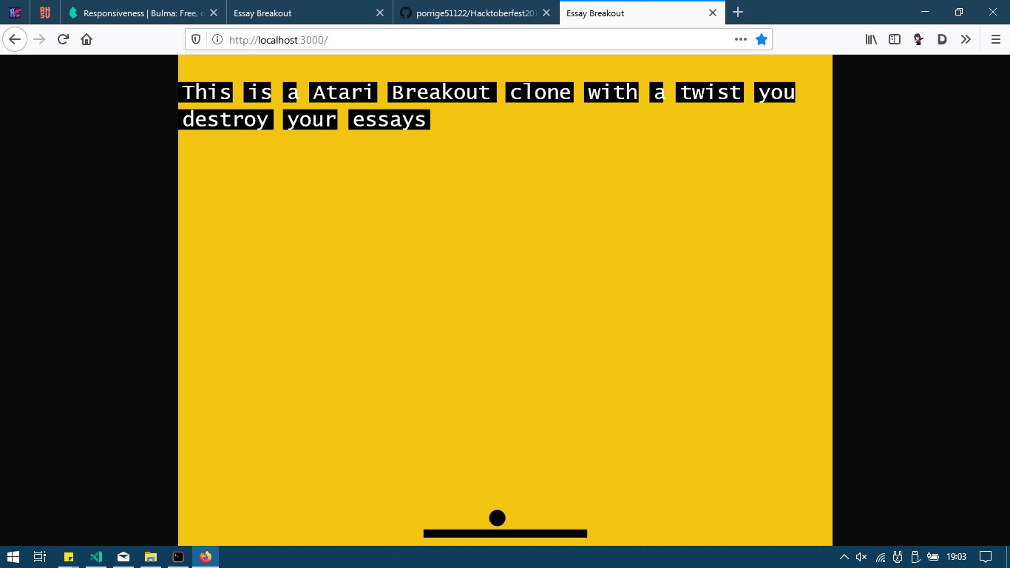Open the Mail app from the taskbar
The height and width of the screenshot is (568, 1010).
point(123,557)
